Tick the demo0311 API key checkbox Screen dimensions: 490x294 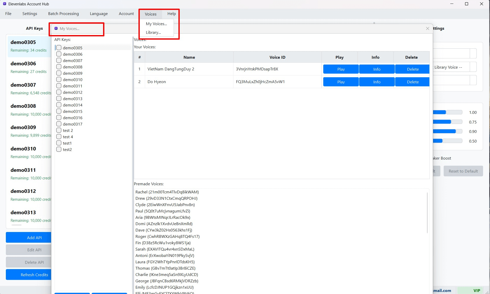click(59, 86)
